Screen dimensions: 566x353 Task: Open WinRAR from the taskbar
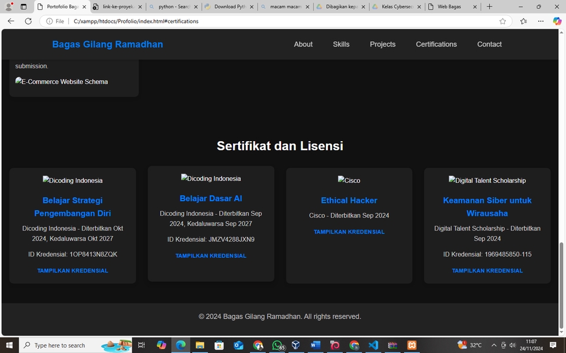[393, 345]
